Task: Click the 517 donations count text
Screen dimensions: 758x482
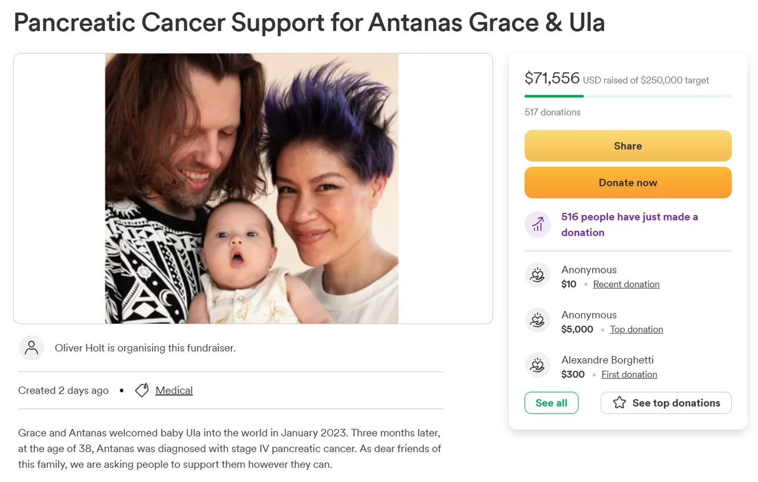Action: point(552,112)
